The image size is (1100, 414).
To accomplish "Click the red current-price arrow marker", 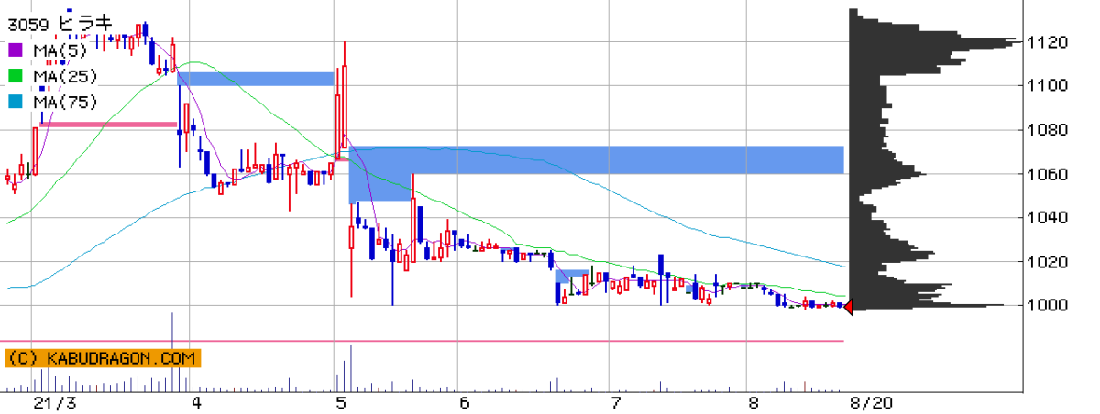I will click(x=848, y=307).
